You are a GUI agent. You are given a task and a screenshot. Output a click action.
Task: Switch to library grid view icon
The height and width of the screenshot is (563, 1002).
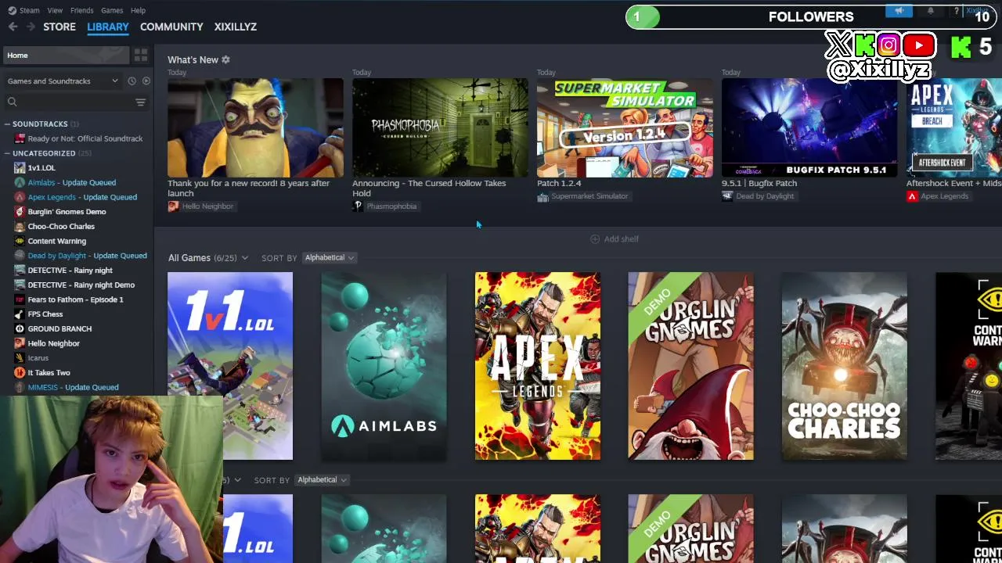pyautogui.click(x=141, y=56)
